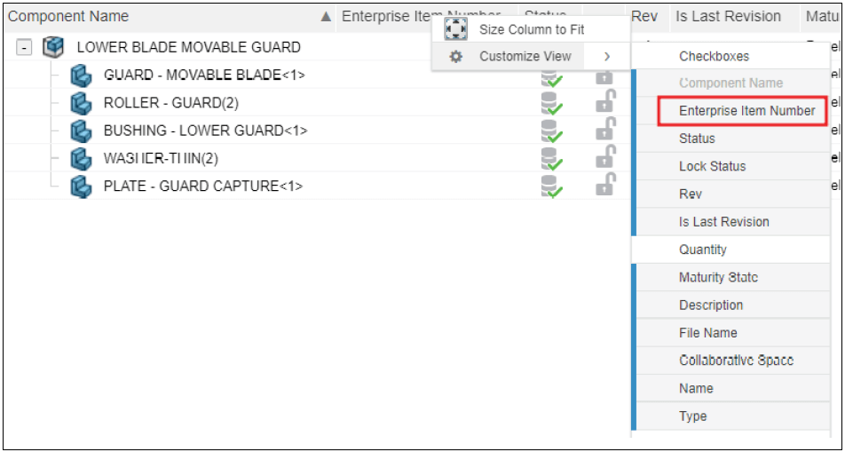Collapse the LOWER BLADE MOVABLE GUARD tree node
Image resolution: width=845 pixels, height=452 pixels.
click(24, 47)
